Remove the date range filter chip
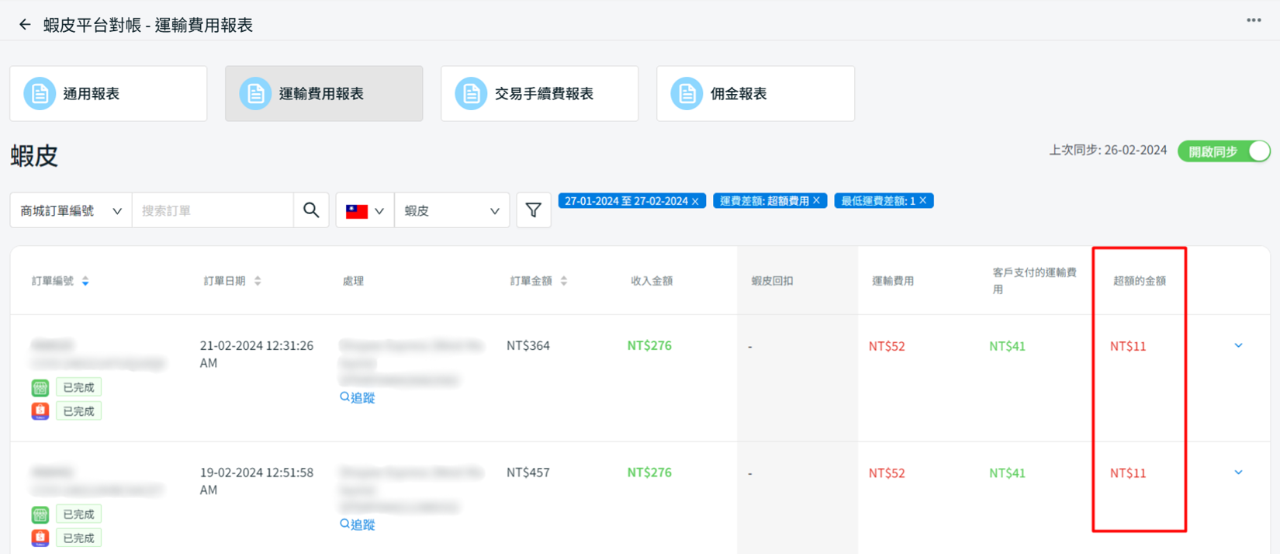Viewport: 1280px width, 554px height. [695, 202]
